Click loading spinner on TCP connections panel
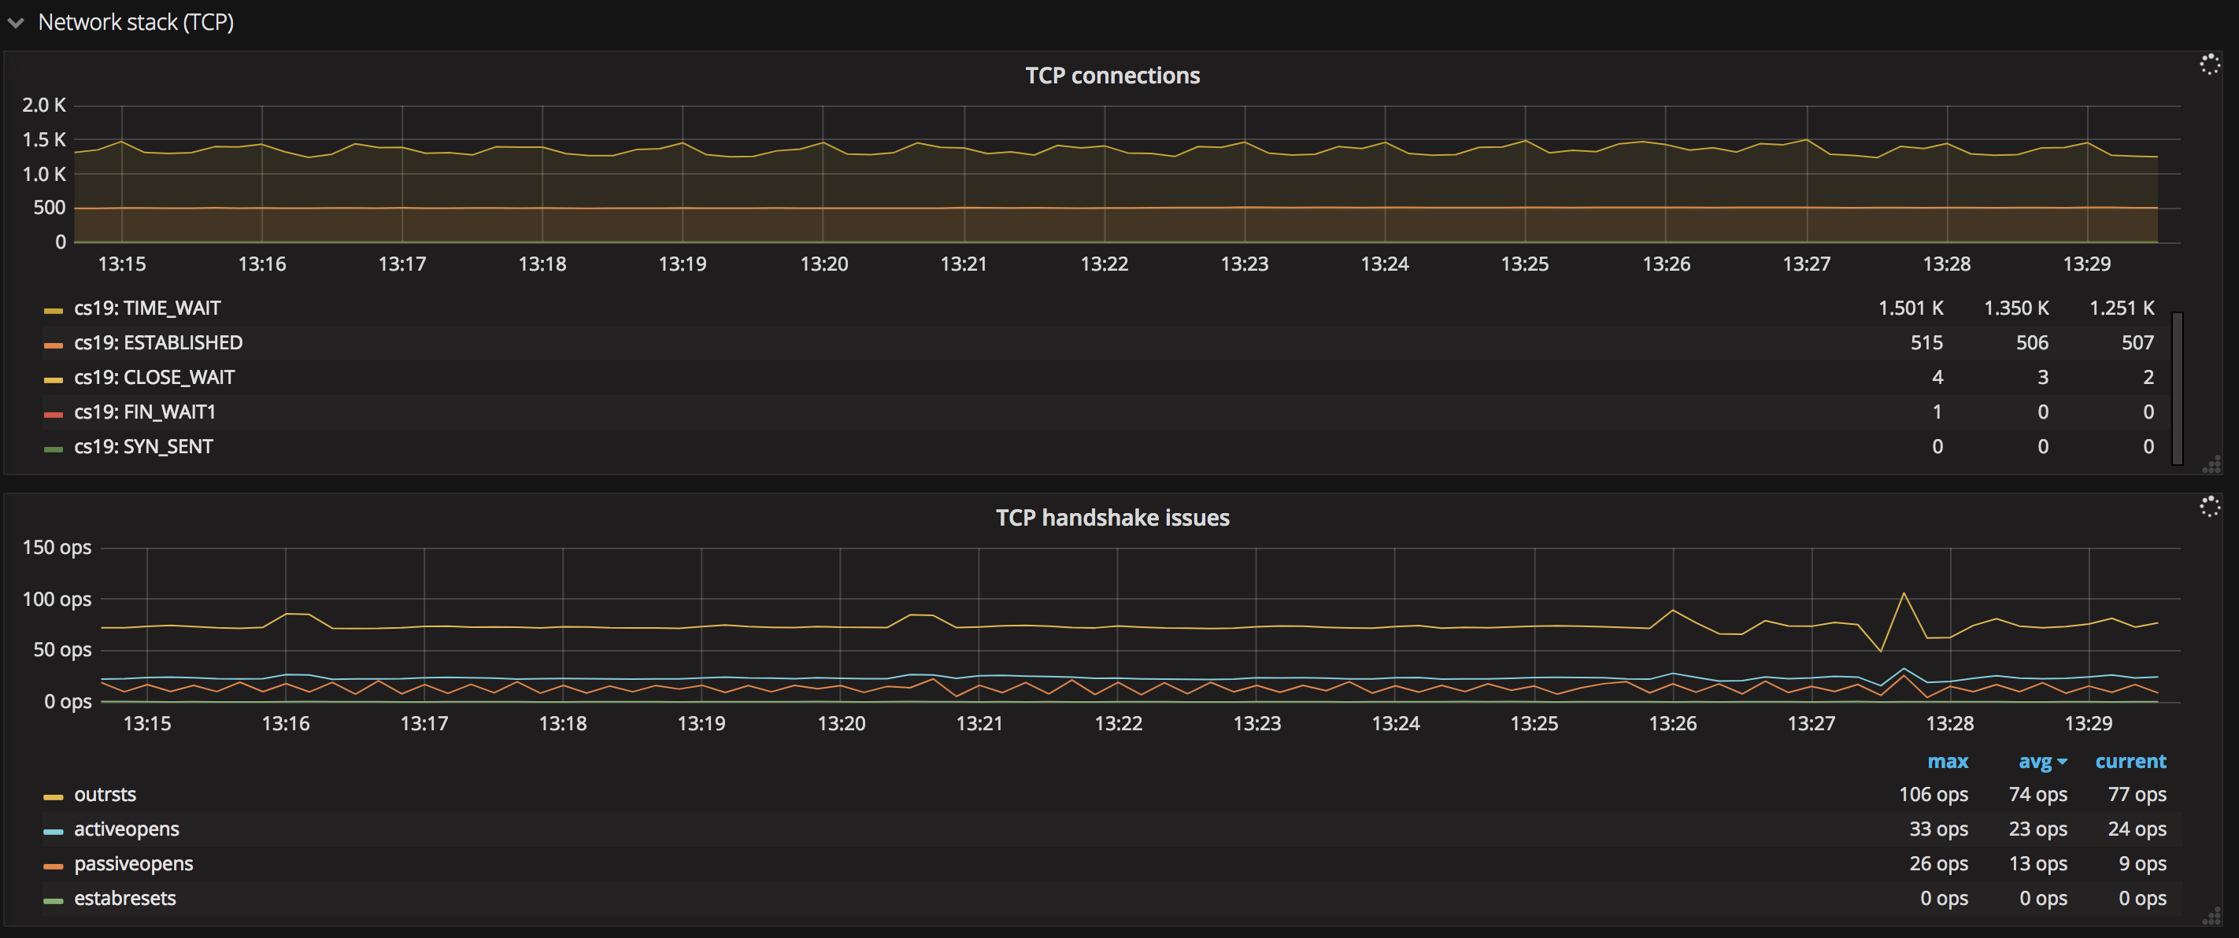Screen dimensions: 2239x938 pyautogui.click(x=2209, y=65)
